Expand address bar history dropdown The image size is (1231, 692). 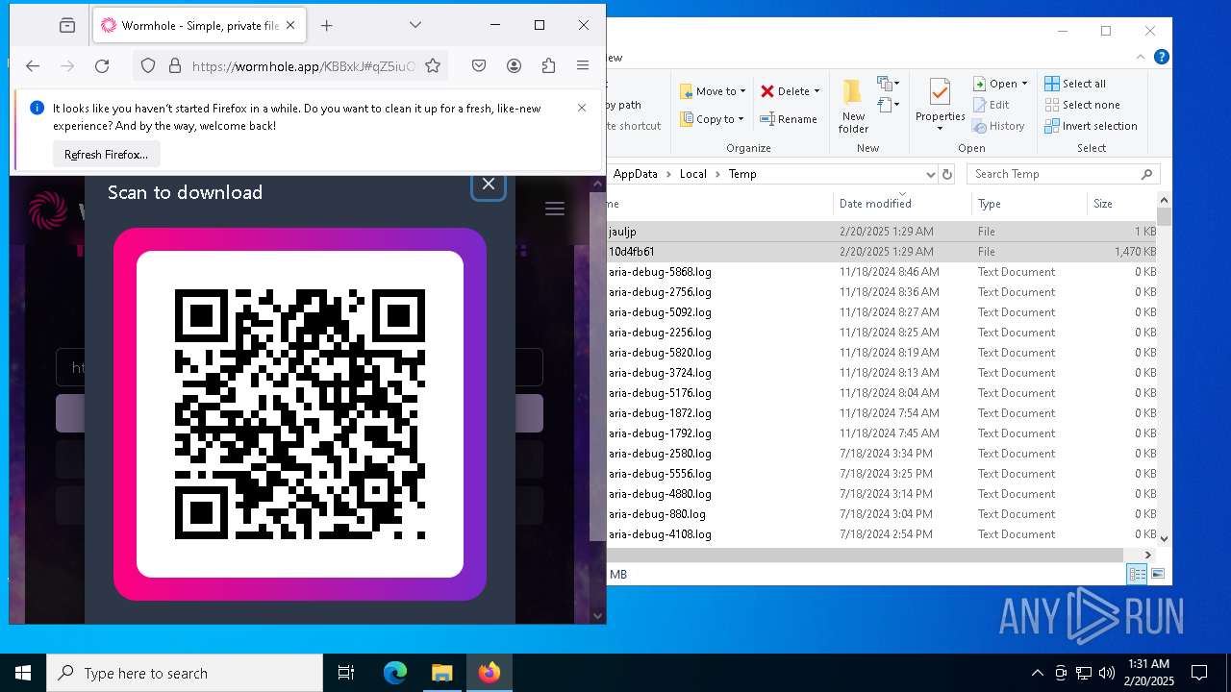(x=930, y=174)
